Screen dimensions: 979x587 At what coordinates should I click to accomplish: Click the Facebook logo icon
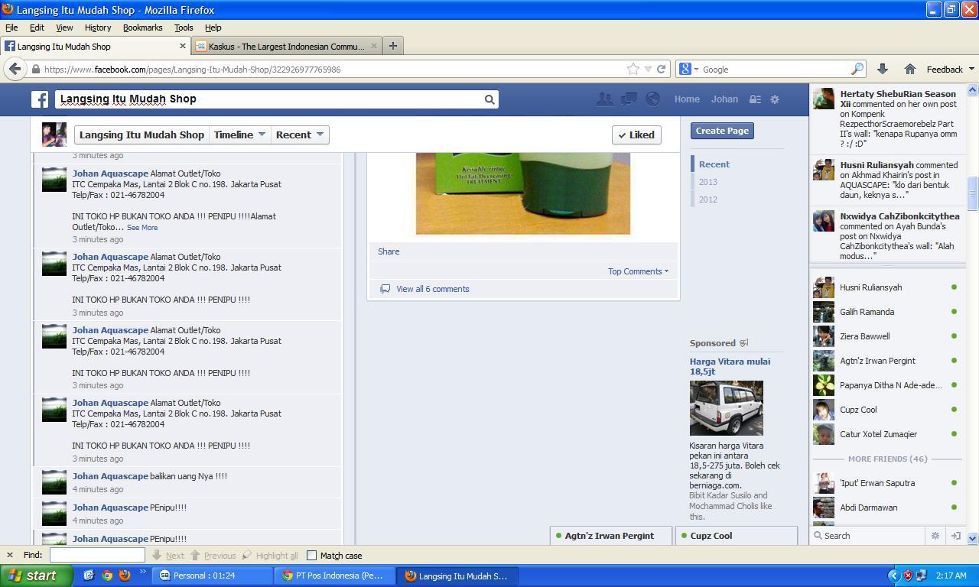click(40, 99)
